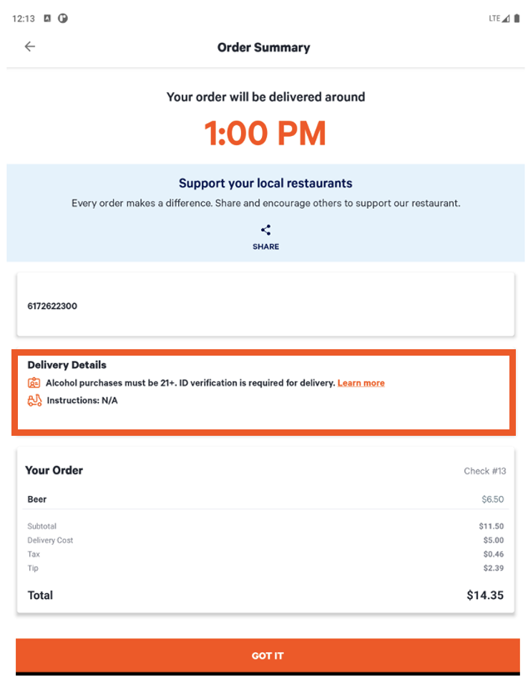Click the share icon
The width and height of the screenshot is (528, 687).
pyautogui.click(x=265, y=230)
